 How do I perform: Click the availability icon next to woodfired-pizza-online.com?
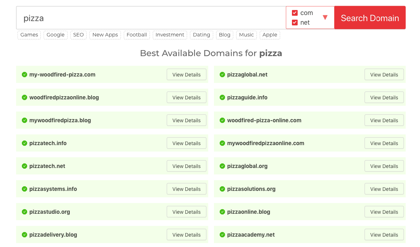222,120
